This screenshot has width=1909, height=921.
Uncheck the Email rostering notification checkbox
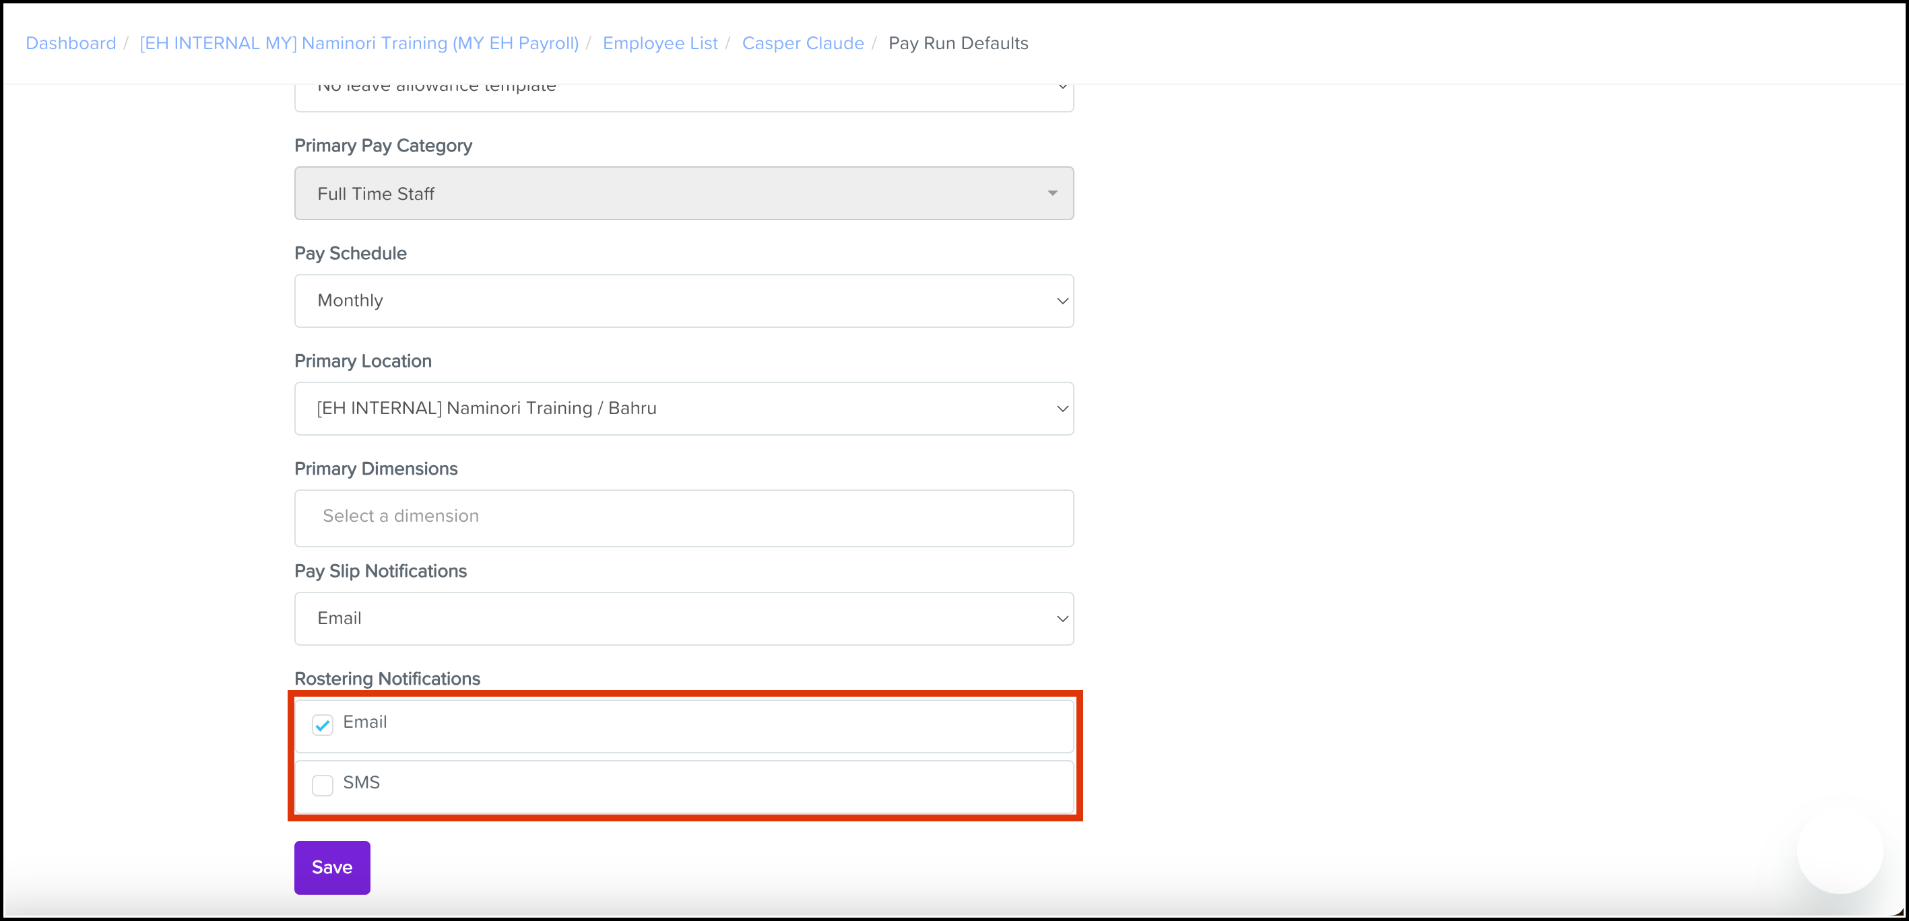coord(323,724)
